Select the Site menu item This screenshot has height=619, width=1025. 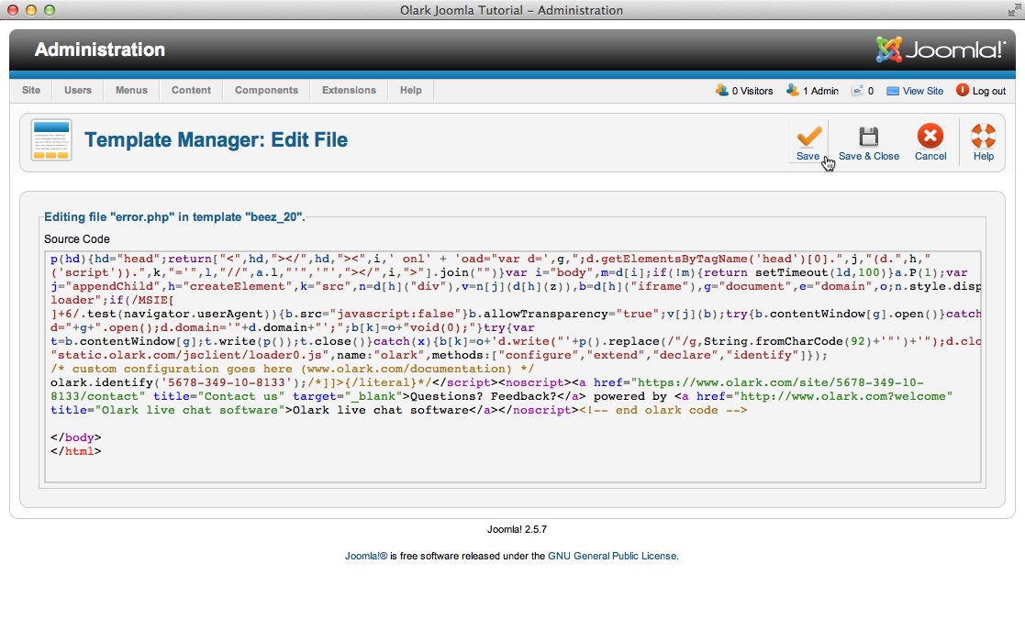pyautogui.click(x=31, y=90)
